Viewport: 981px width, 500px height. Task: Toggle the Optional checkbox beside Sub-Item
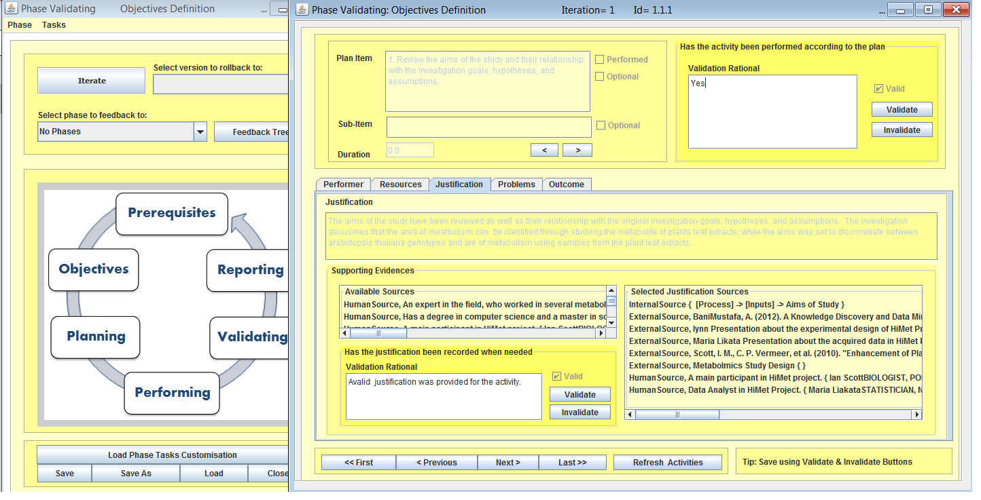click(x=601, y=126)
